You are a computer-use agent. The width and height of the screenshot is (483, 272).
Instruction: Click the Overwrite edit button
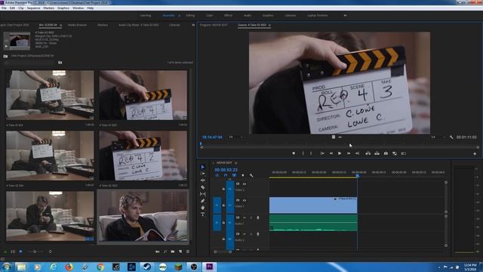click(377, 153)
